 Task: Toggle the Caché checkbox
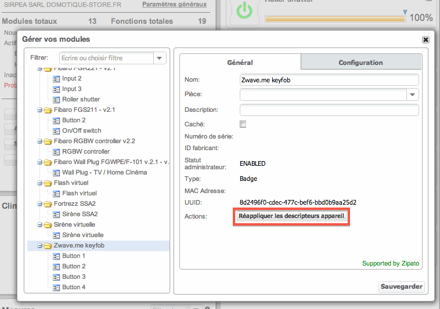[x=243, y=124]
